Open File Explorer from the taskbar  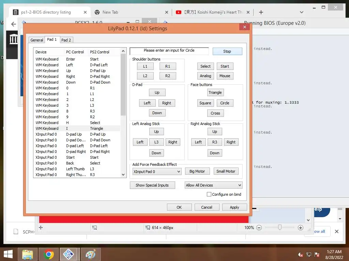27,254
